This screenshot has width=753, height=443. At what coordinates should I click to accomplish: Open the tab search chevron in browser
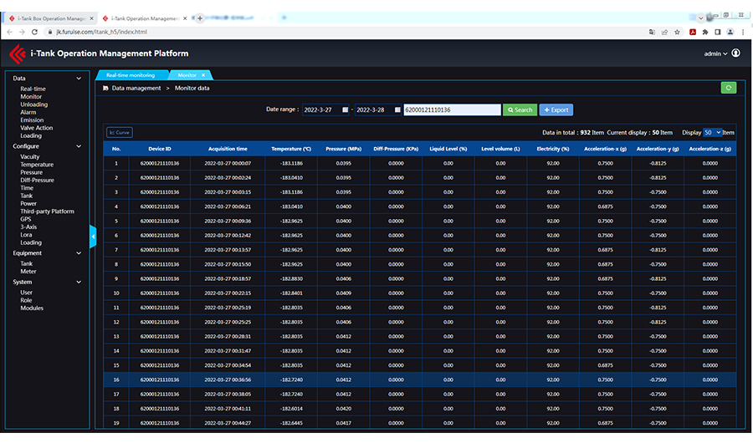tap(700, 18)
